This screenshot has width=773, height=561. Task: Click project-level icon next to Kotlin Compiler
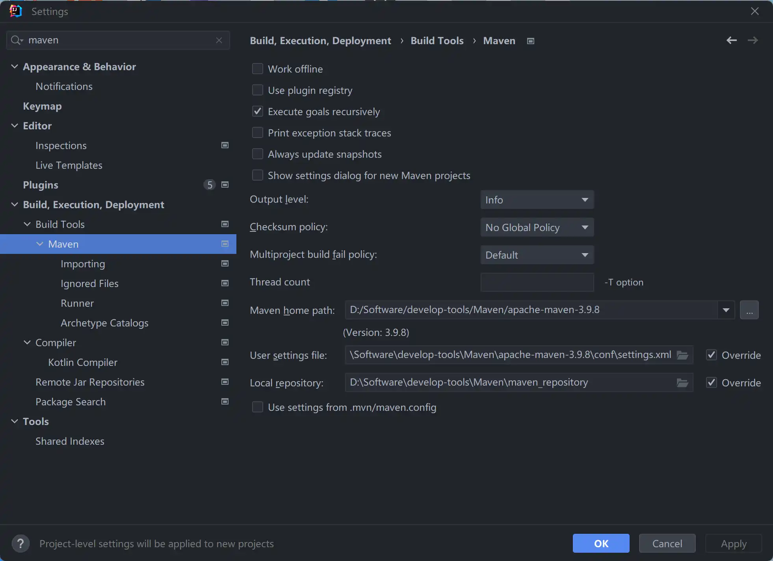point(225,362)
